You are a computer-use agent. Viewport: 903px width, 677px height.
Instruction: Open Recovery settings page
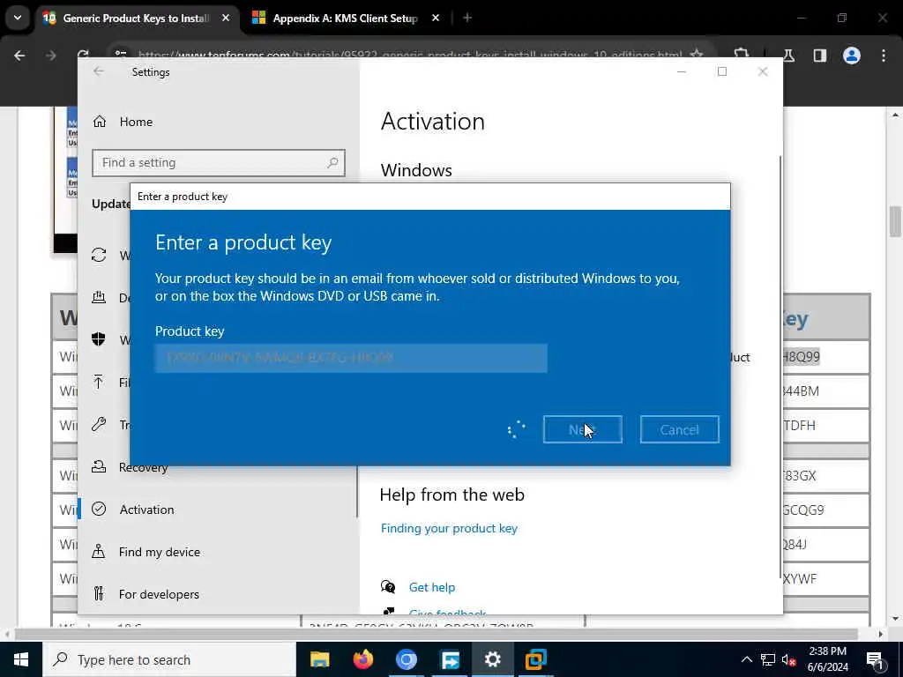click(143, 467)
